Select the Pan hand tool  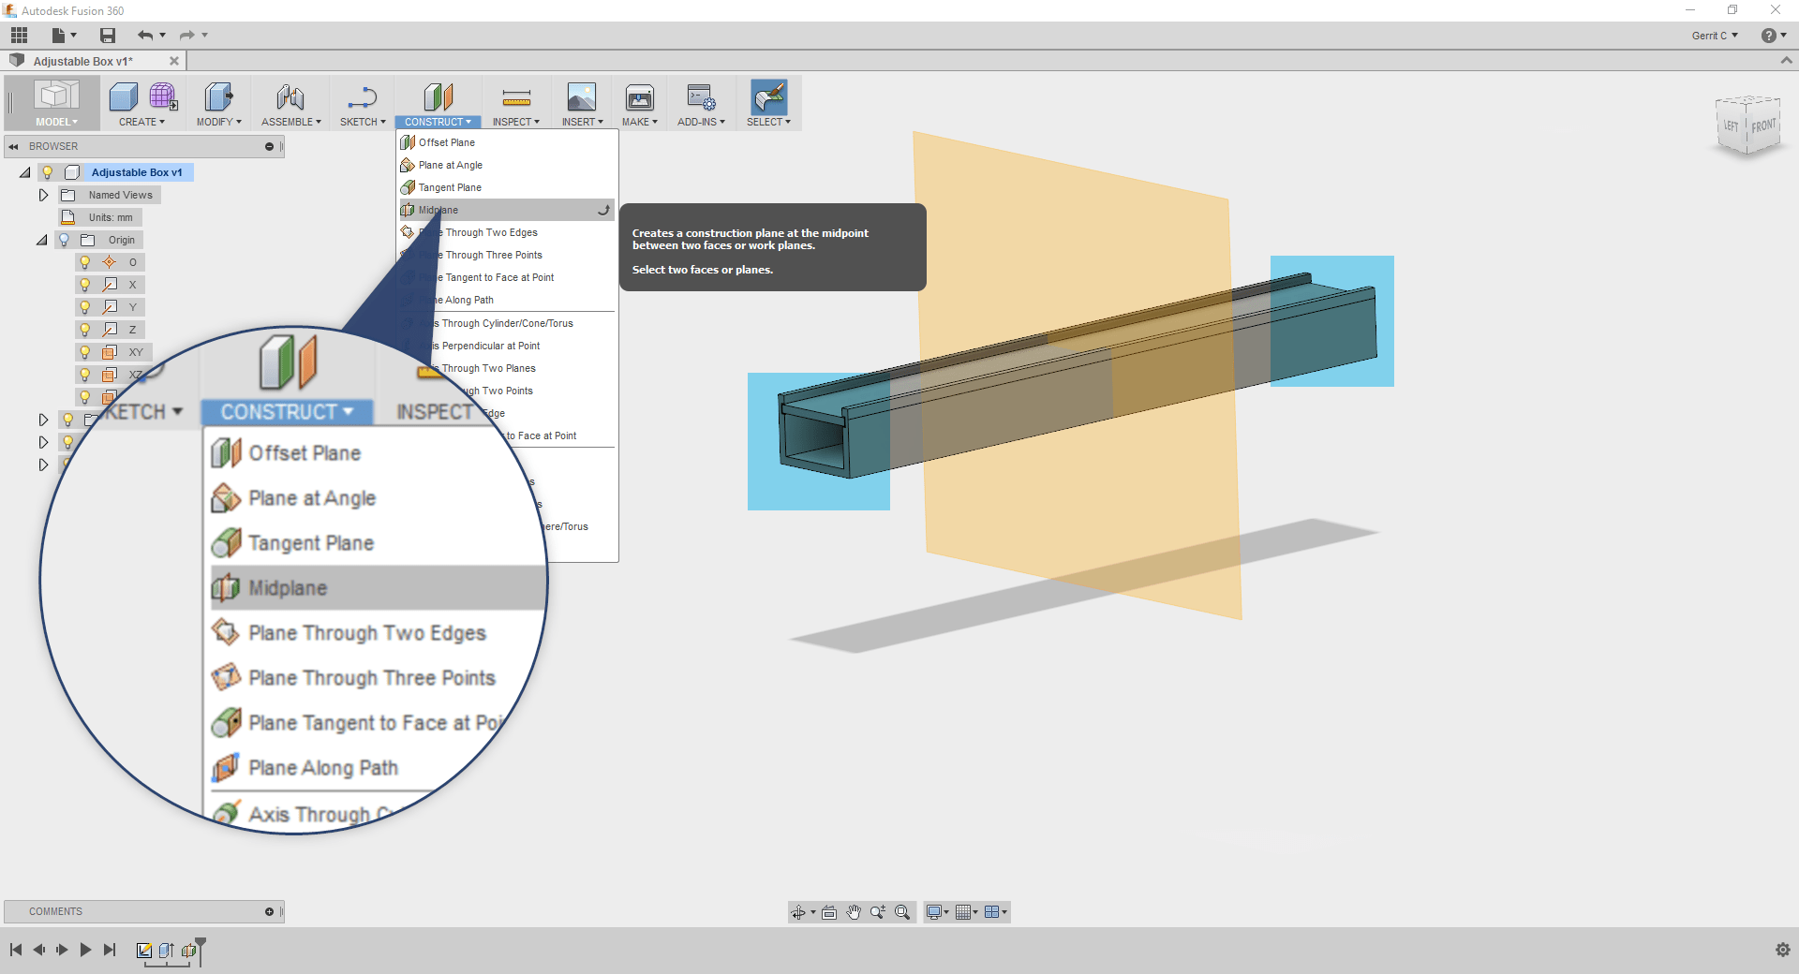(853, 912)
